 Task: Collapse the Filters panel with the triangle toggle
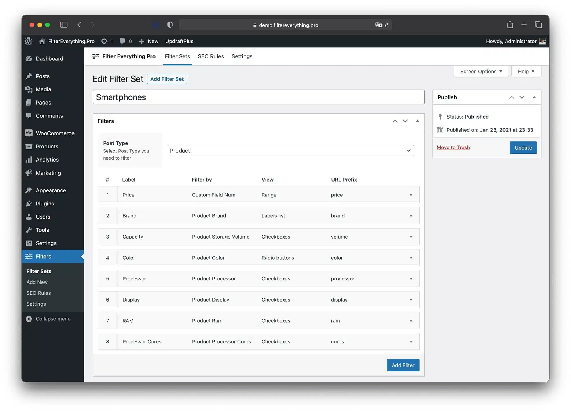(x=417, y=121)
